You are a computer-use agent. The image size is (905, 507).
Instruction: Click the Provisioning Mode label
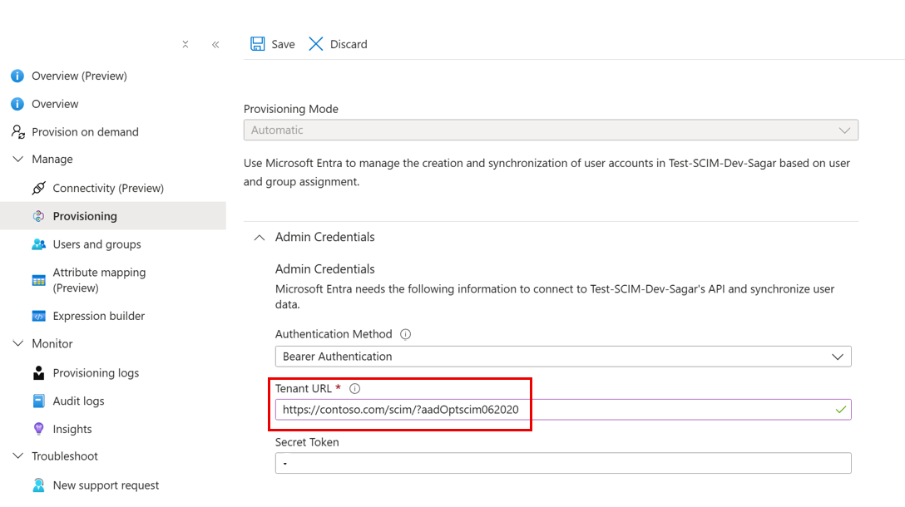tap(291, 108)
